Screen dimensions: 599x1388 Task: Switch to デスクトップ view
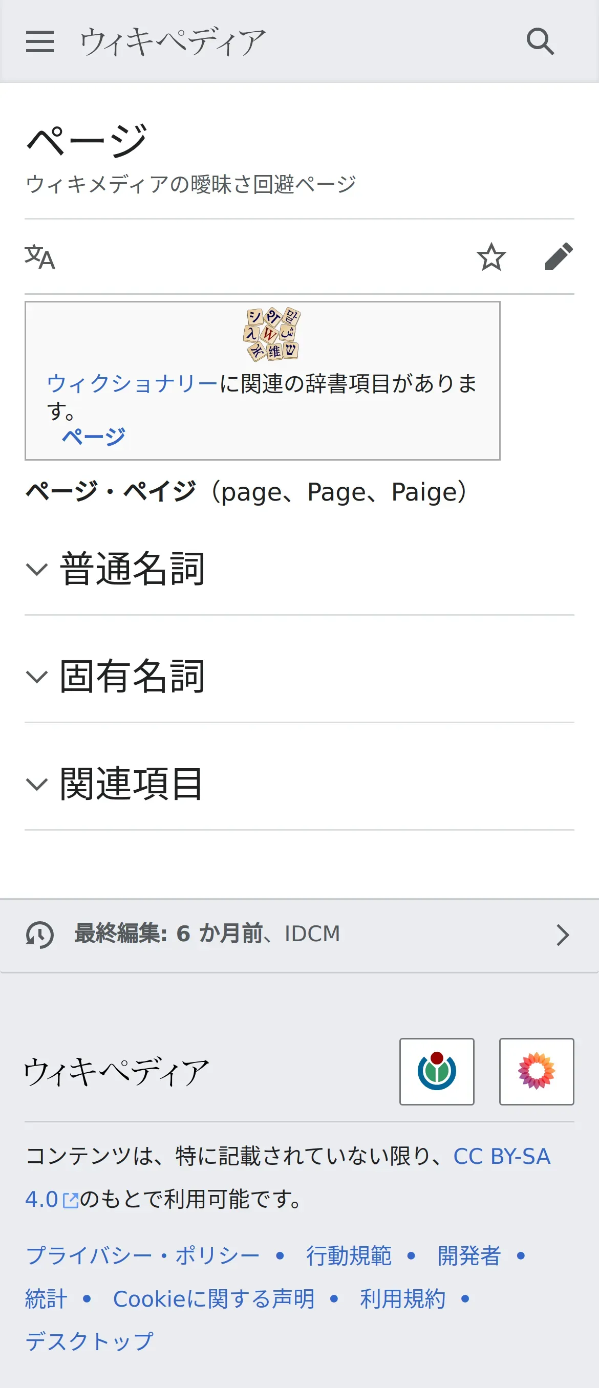[x=90, y=1341]
